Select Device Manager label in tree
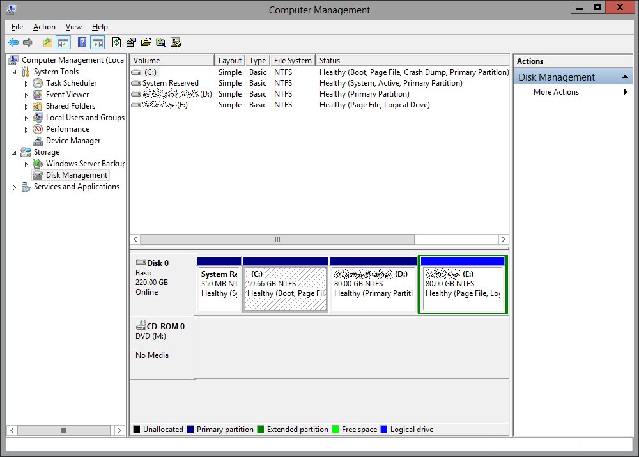Viewport: 639px width, 457px height. point(73,141)
